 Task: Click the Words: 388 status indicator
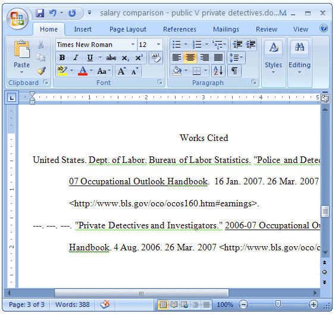(x=72, y=304)
